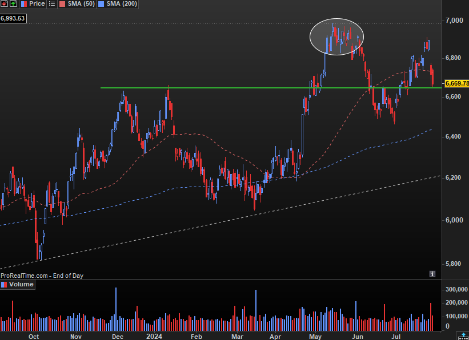Viewport: 469px width, 340px height.
Task: Open the Volume panel label
Action: (21, 284)
